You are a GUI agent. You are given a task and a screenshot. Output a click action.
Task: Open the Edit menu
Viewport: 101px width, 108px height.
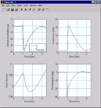pyautogui.click(x=8, y=5)
